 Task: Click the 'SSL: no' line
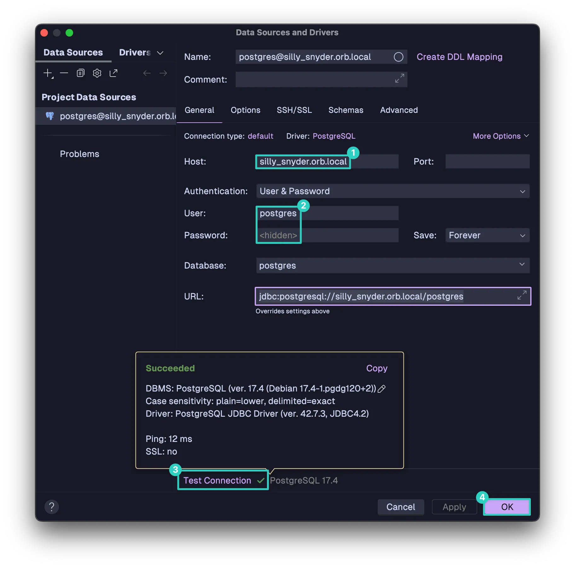(161, 451)
